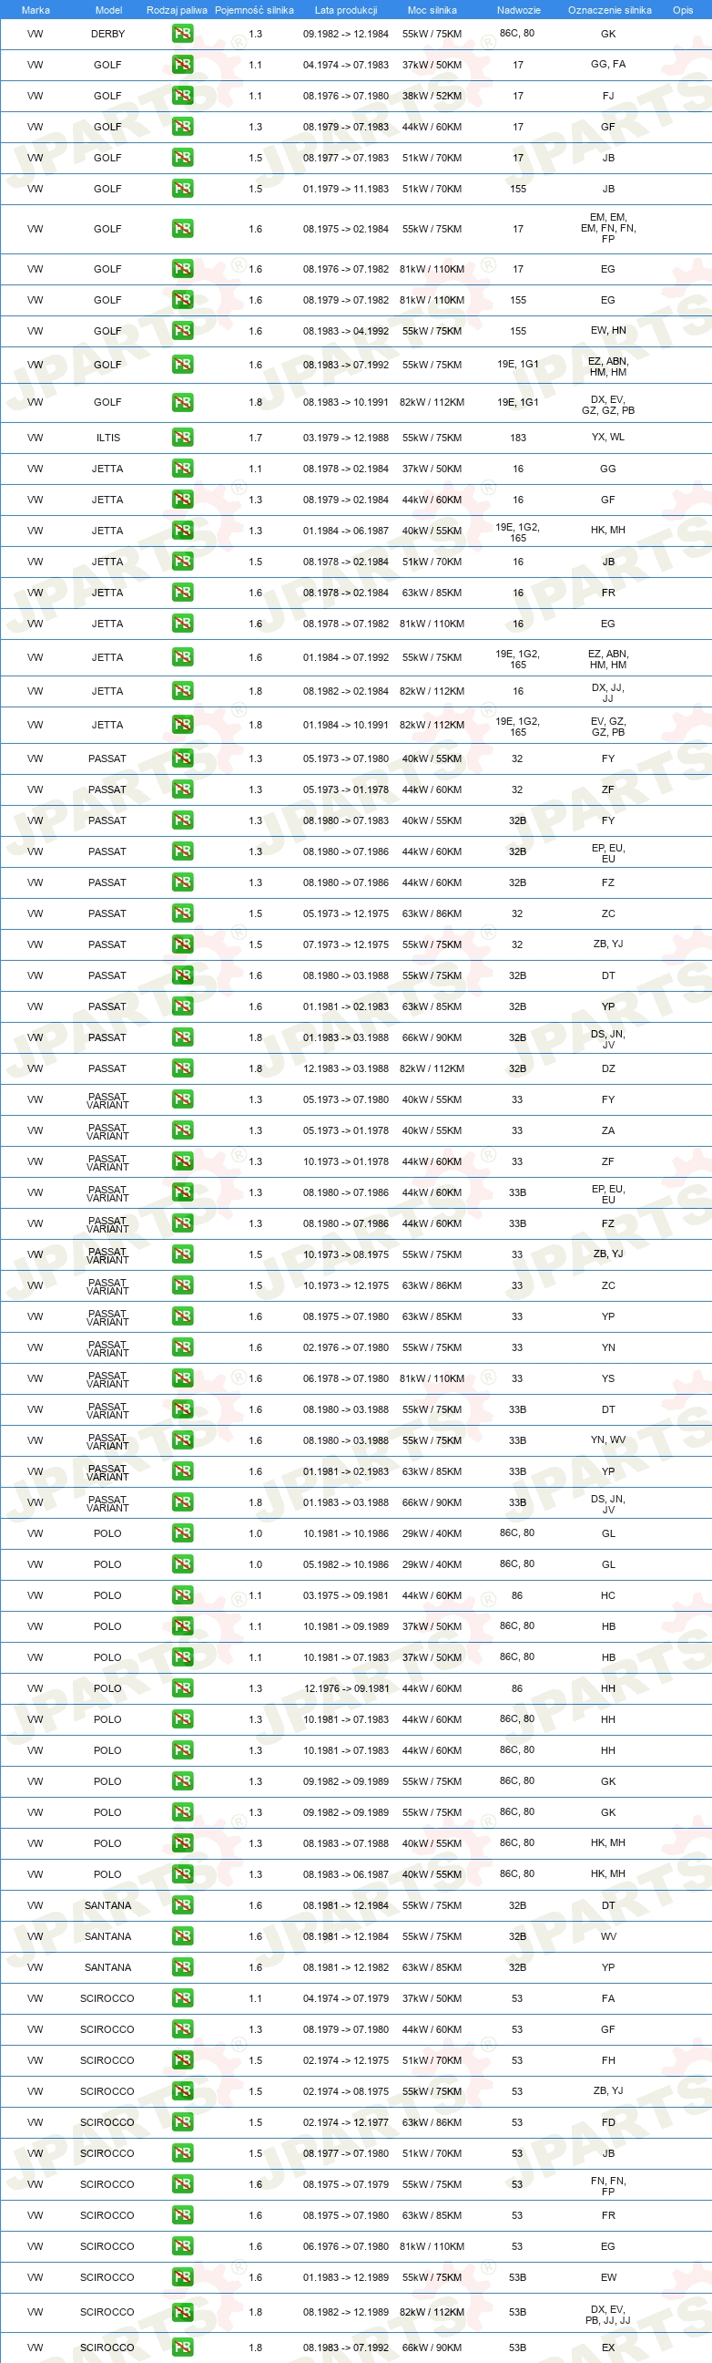Click the Nadwozie column header
The image size is (712, 2363).
(519, 10)
